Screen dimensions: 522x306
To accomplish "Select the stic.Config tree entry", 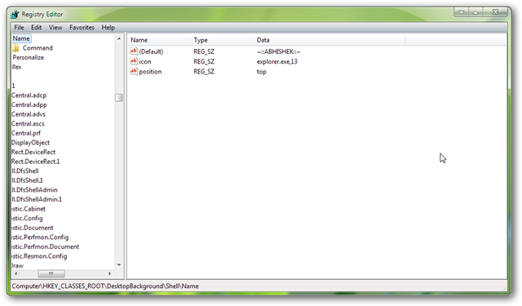I will pos(27,219).
